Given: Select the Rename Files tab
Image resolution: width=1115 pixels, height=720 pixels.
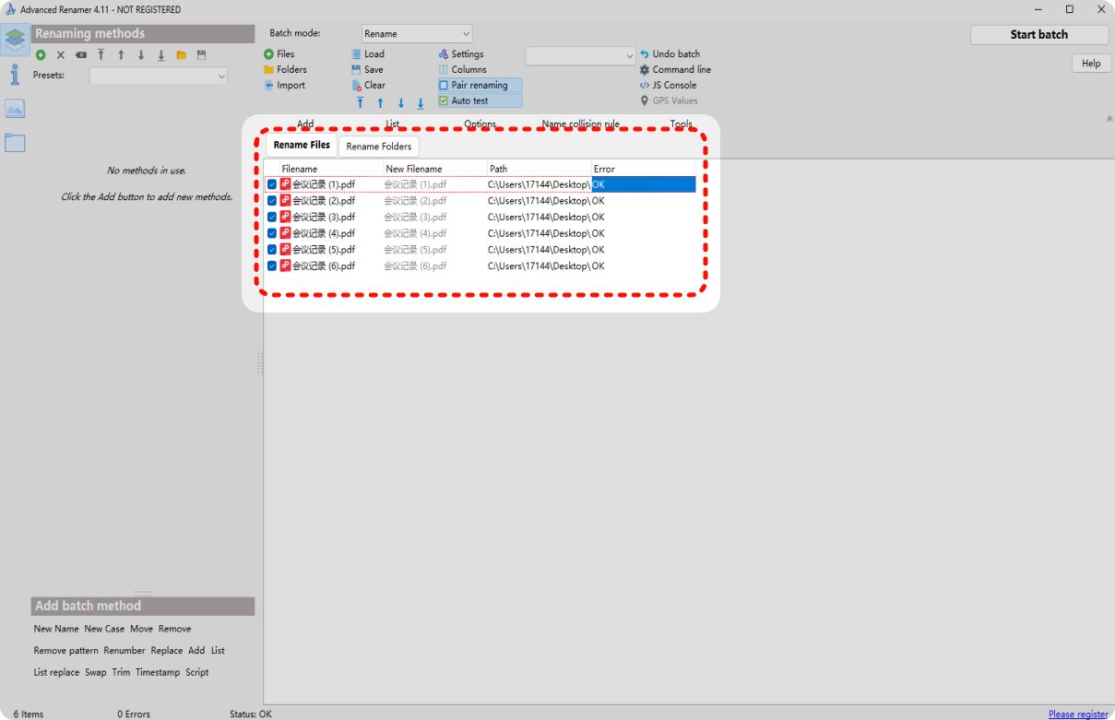Looking at the screenshot, I should point(302,146).
